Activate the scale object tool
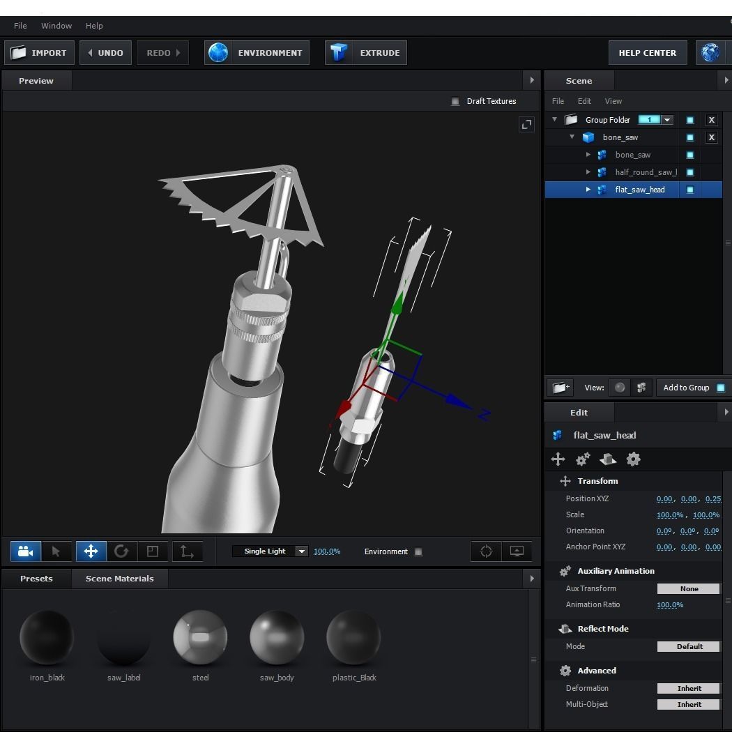This screenshot has height=732, width=732. pos(153,551)
